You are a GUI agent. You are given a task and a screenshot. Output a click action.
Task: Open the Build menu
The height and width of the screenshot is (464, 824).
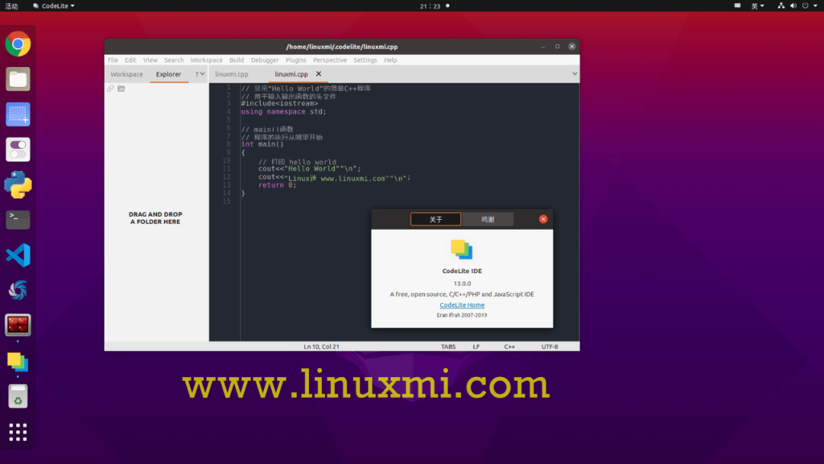237,60
